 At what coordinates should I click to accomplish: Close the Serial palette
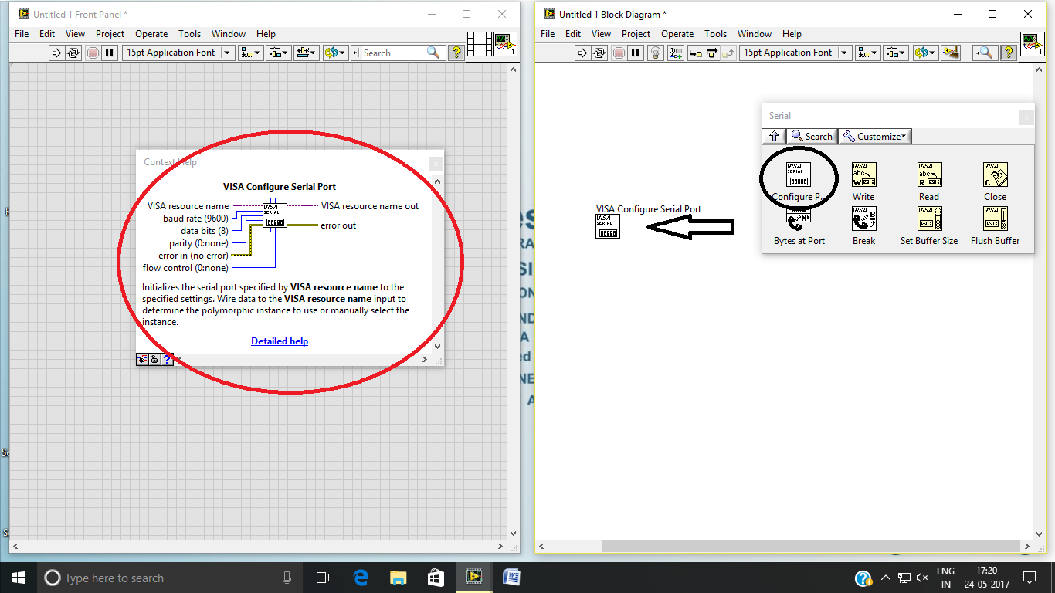click(x=1026, y=117)
